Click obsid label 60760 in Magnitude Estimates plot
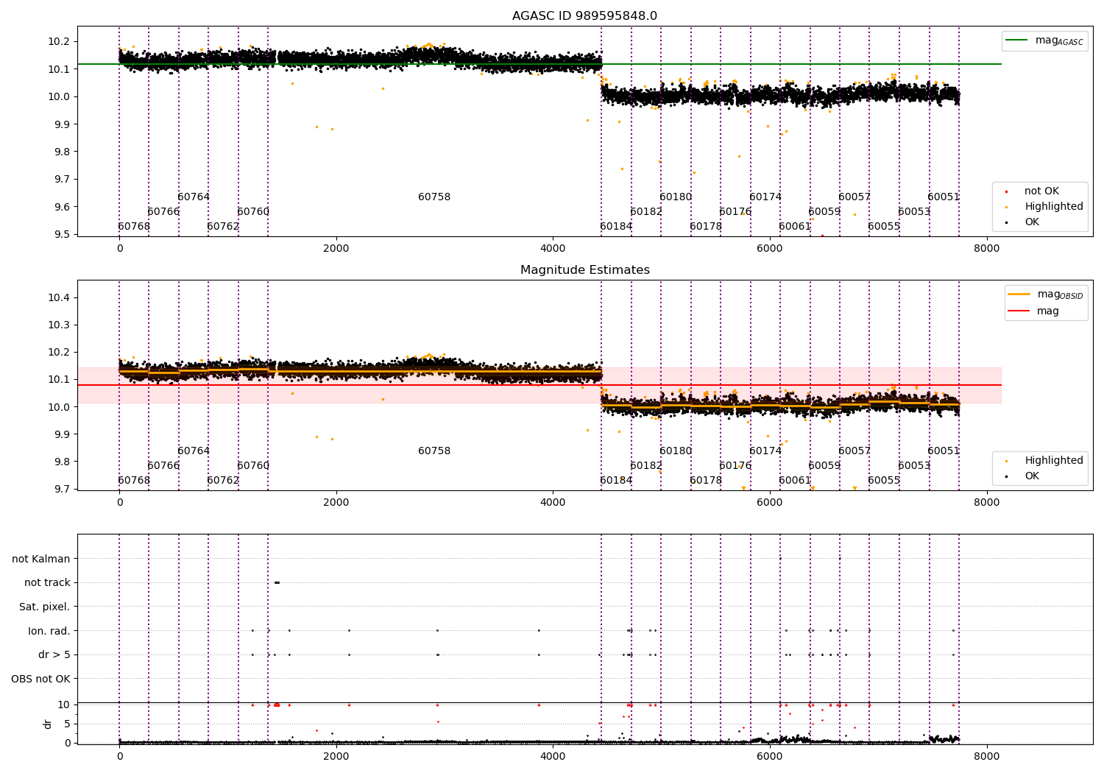Image resolution: width=1104 pixels, height=773 pixels. (x=253, y=466)
